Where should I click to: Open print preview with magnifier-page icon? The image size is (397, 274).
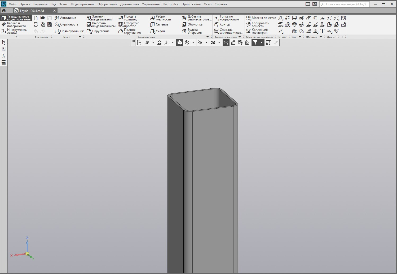tap(43, 24)
